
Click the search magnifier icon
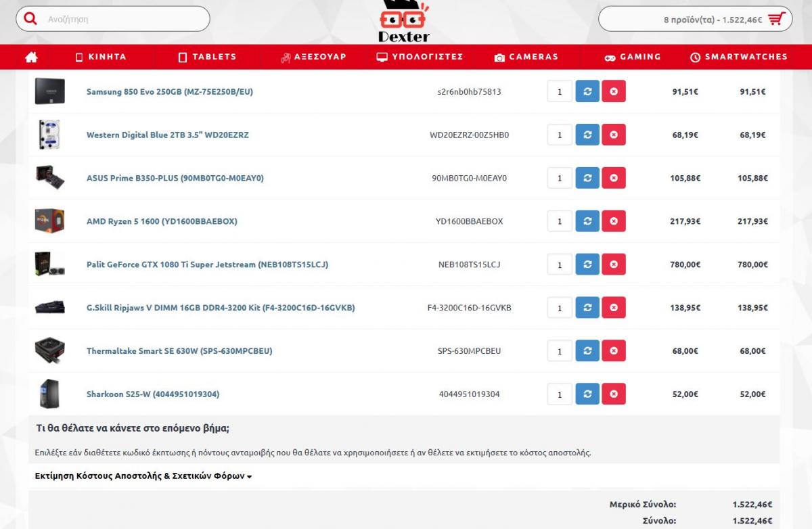(x=30, y=19)
